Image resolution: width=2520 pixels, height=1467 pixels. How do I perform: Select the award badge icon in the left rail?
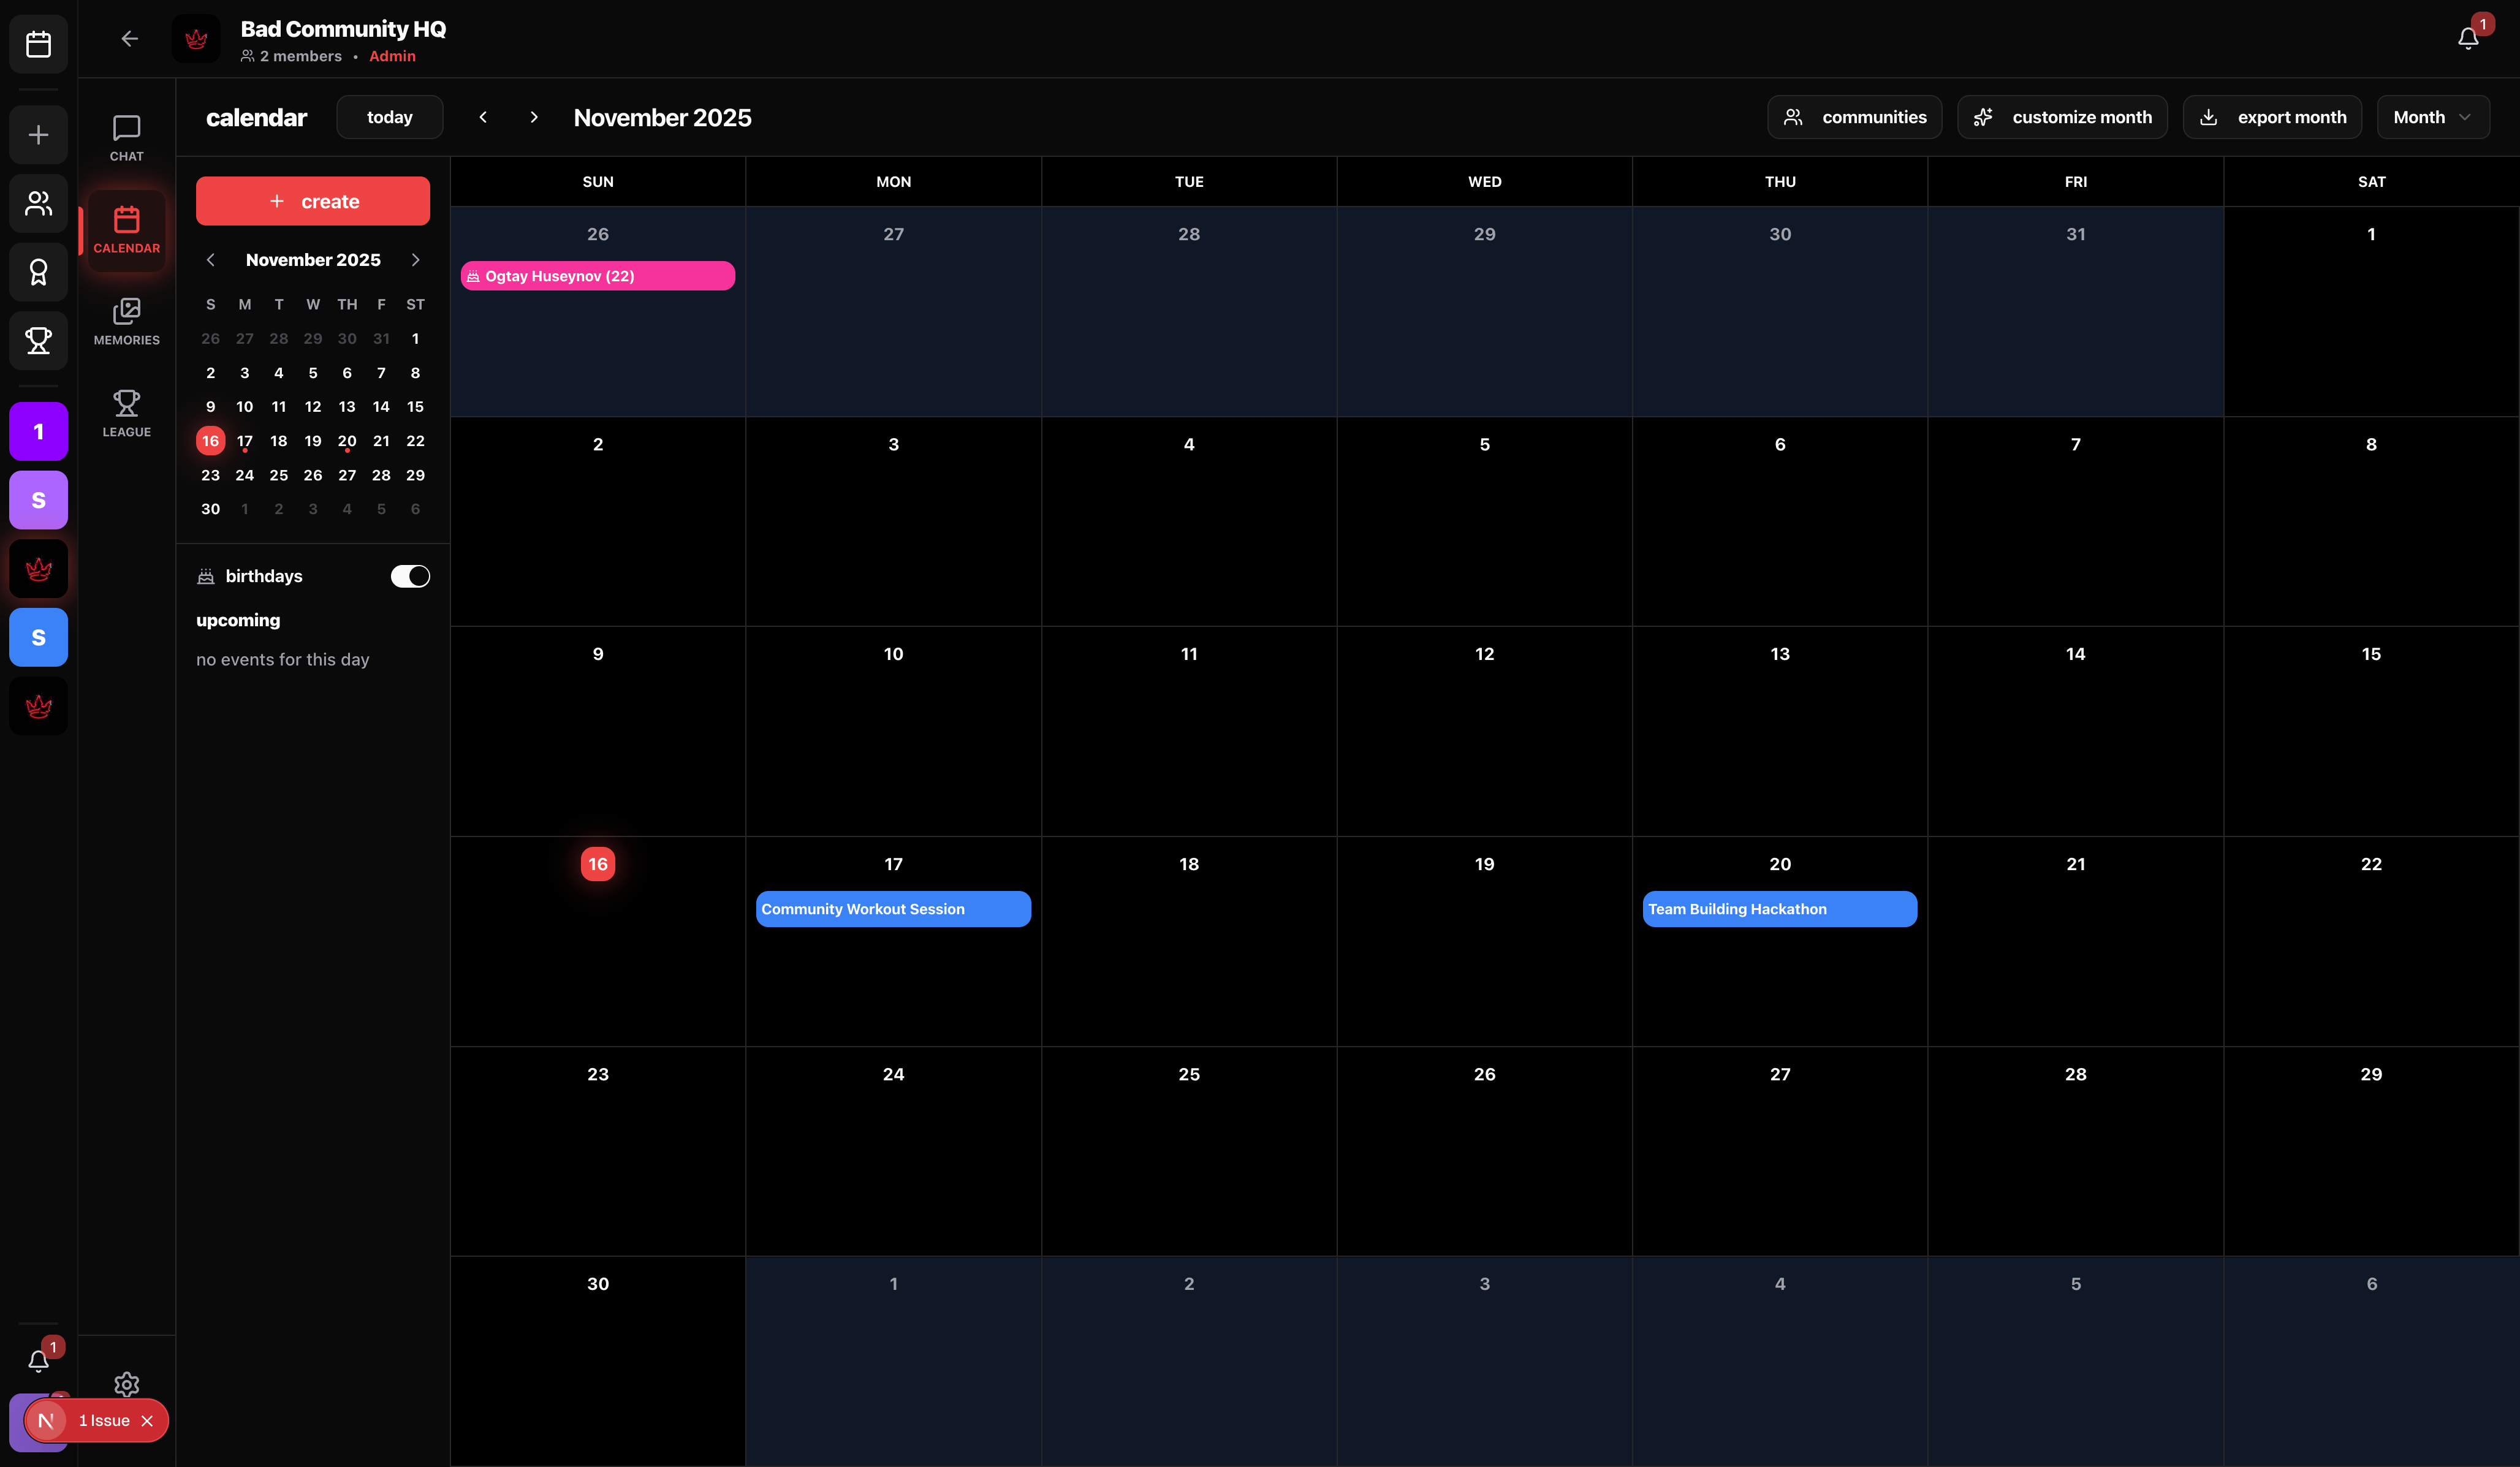tap(38, 272)
